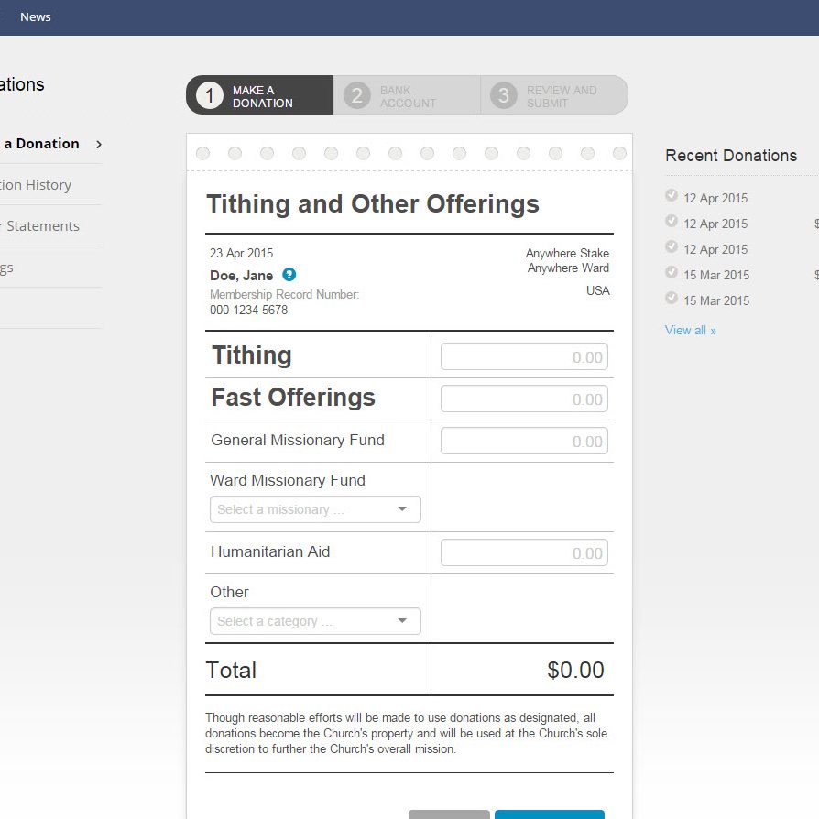Click the Tithing amount field
The image size is (819, 819).
point(524,357)
